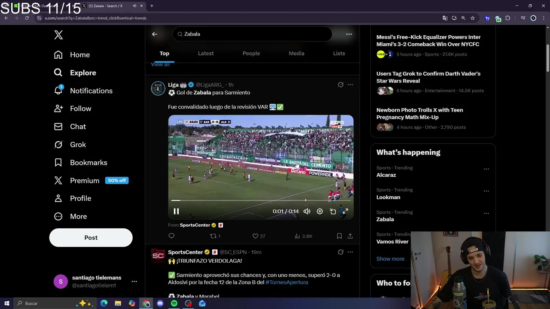Open Spotify from the taskbar
550x309 pixels.
[174, 303]
